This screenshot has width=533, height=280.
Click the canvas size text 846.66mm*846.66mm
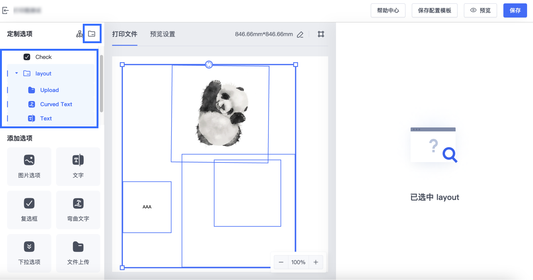pyautogui.click(x=264, y=34)
